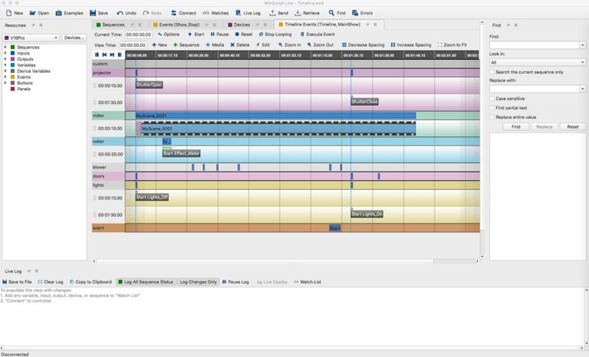Viewport: 589px width, 357px height.
Task: Copy log to clipboard
Action: (x=90, y=282)
